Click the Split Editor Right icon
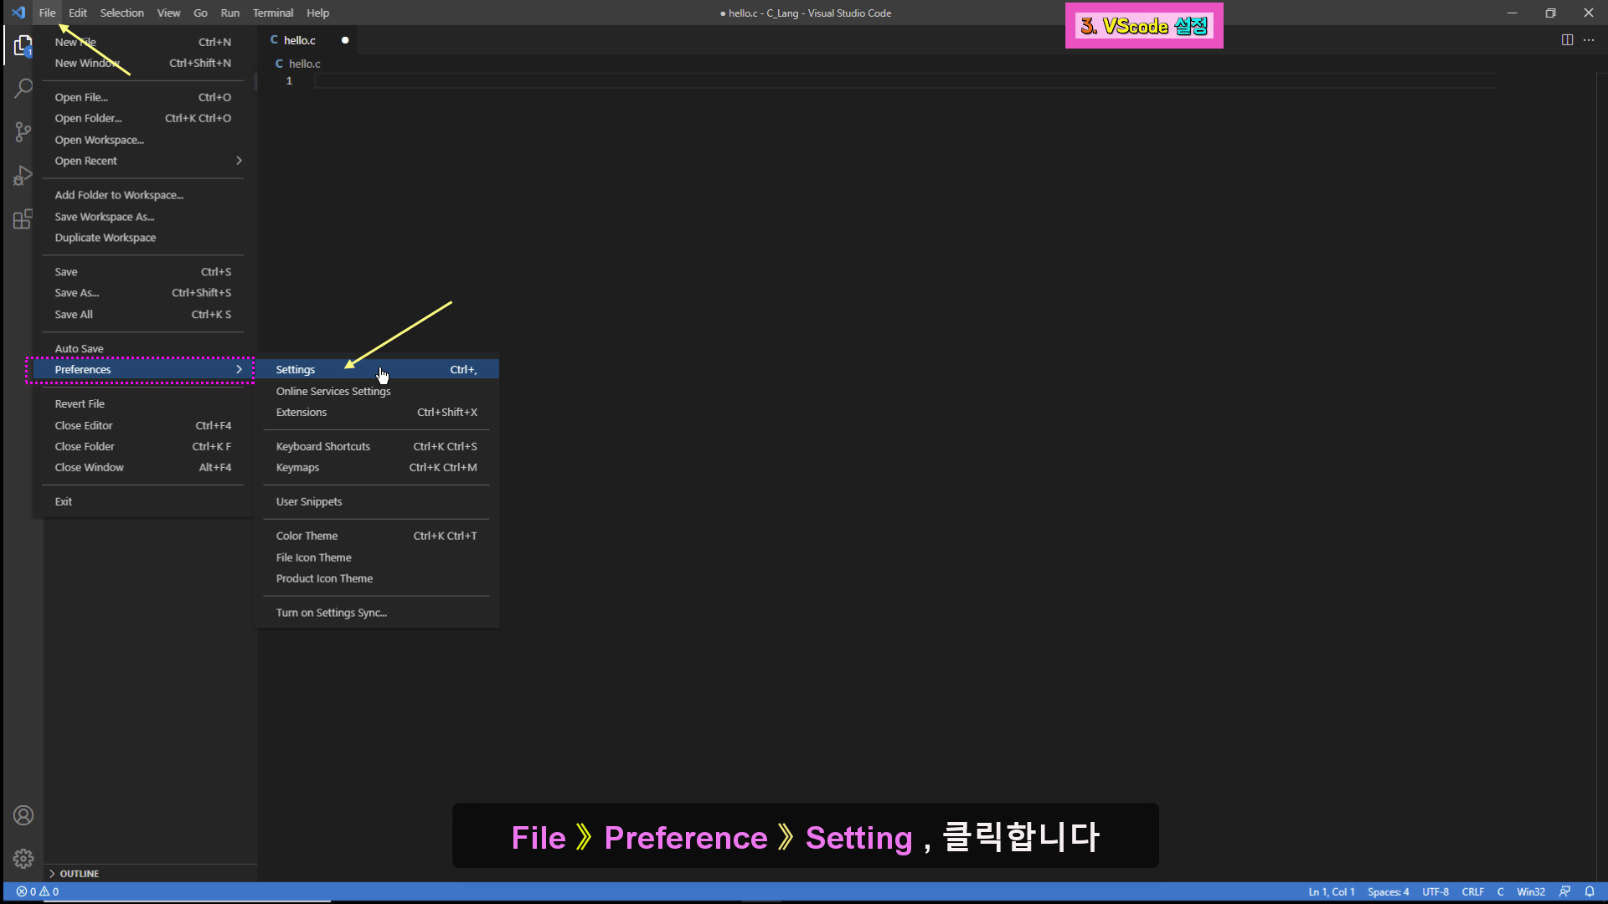This screenshot has height=904, width=1608. [1567, 40]
